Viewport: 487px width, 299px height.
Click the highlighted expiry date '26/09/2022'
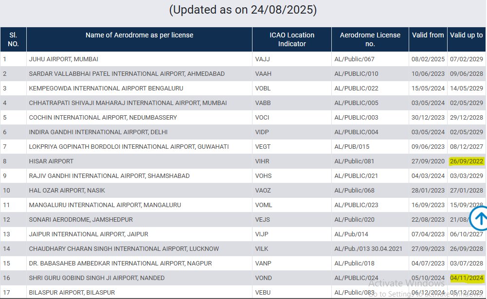467,161
